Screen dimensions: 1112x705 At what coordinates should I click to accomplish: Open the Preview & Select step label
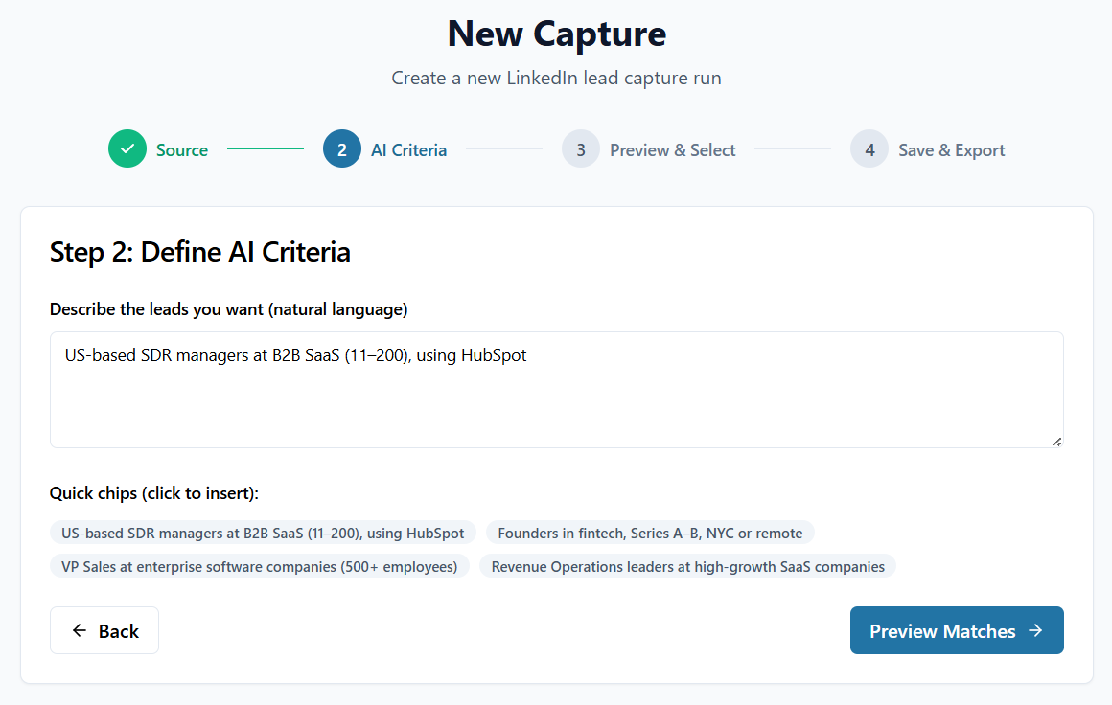tap(673, 150)
